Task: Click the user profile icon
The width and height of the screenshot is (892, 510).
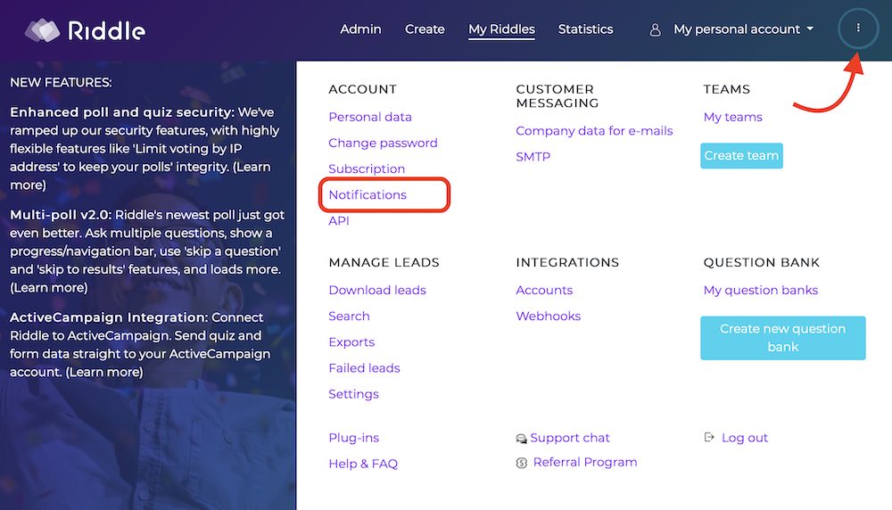Action: click(x=655, y=29)
